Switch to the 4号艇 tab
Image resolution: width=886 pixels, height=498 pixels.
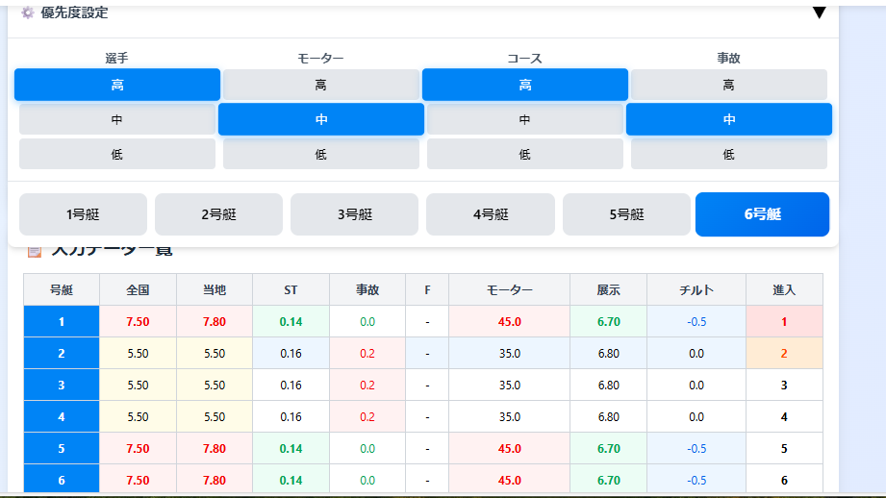point(491,214)
